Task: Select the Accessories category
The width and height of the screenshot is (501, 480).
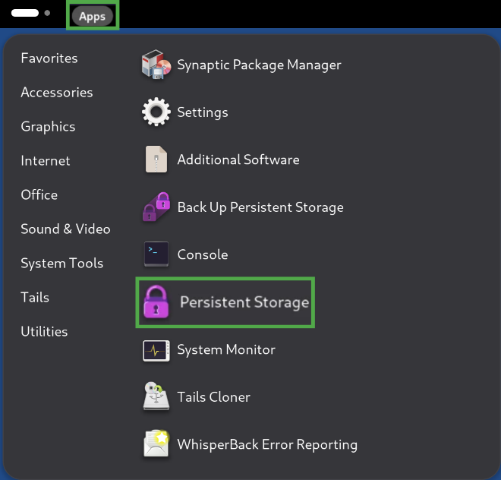Action: point(57,93)
